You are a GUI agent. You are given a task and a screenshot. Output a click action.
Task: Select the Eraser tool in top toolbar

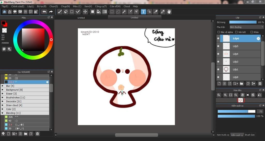point(66,12)
